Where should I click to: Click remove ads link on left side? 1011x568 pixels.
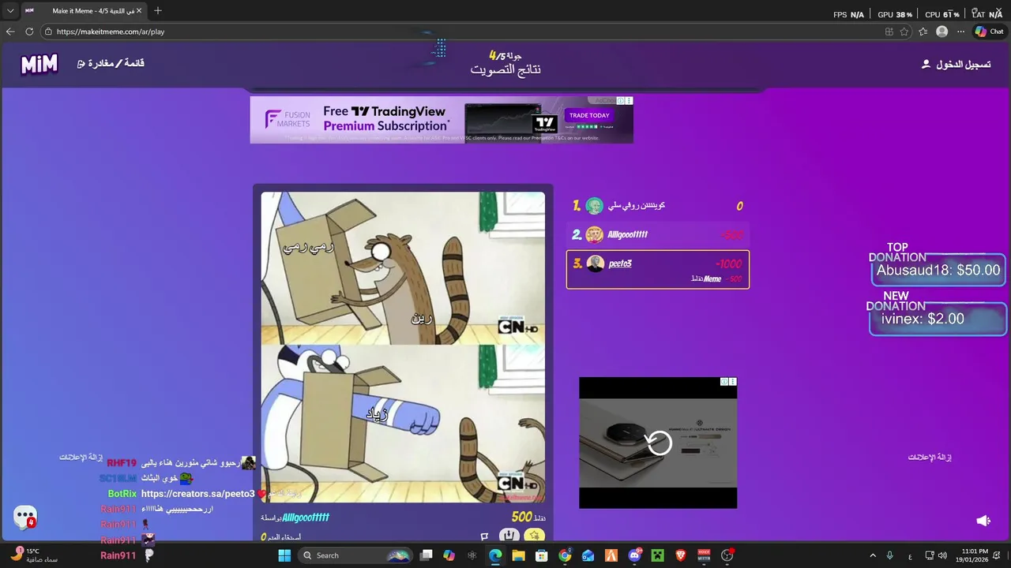[x=81, y=458]
